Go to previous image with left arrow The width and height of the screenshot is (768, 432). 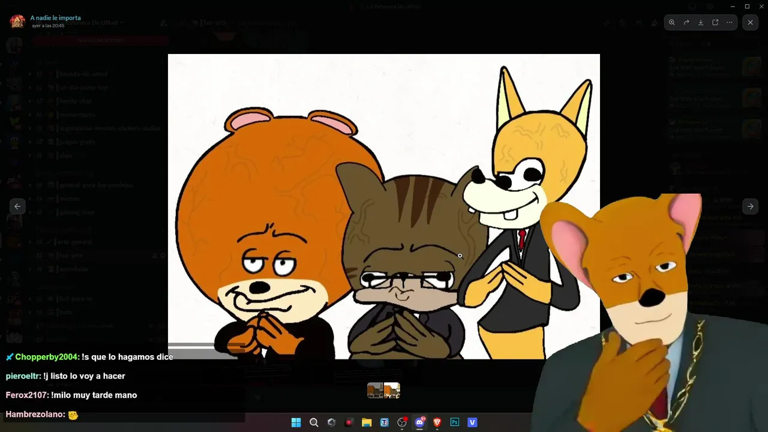17,206
